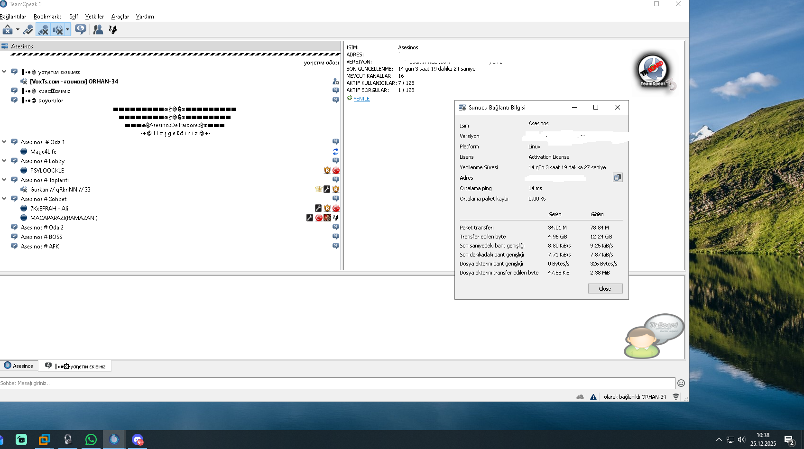Viewport: 804px width, 449px height.
Task: Click the client query icon on ORHAN-34 row
Action: [x=336, y=82]
